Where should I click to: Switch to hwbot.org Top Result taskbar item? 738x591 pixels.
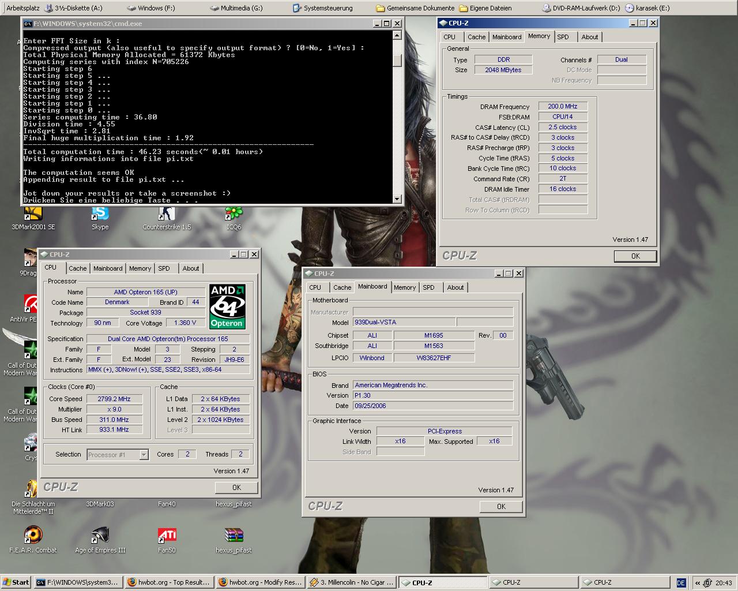click(168, 582)
